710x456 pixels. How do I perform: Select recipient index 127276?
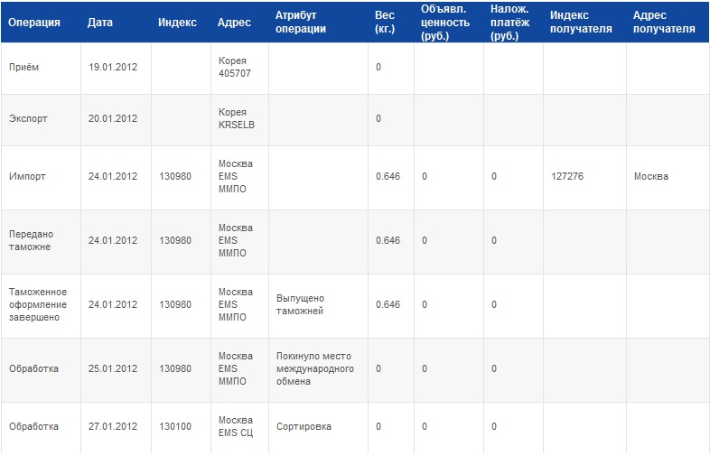[x=567, y=176]
